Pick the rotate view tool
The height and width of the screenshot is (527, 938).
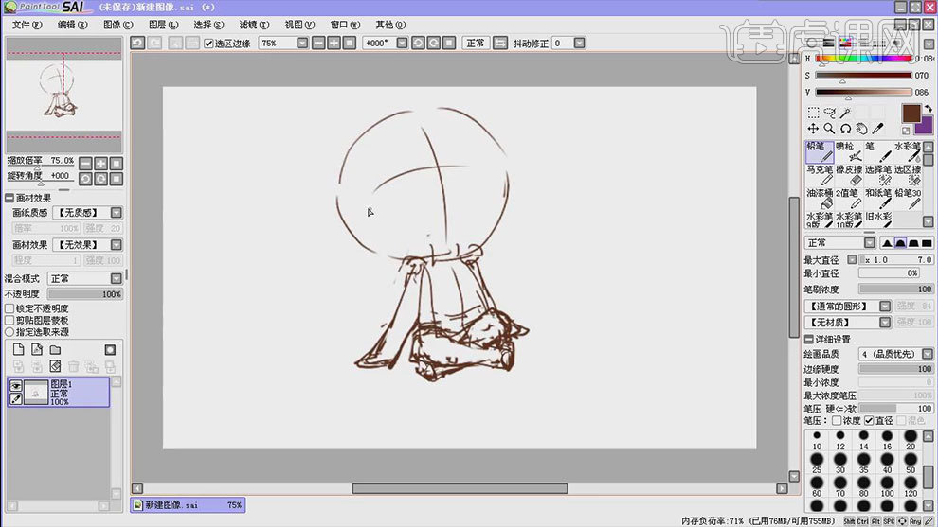tap(845, 129)
